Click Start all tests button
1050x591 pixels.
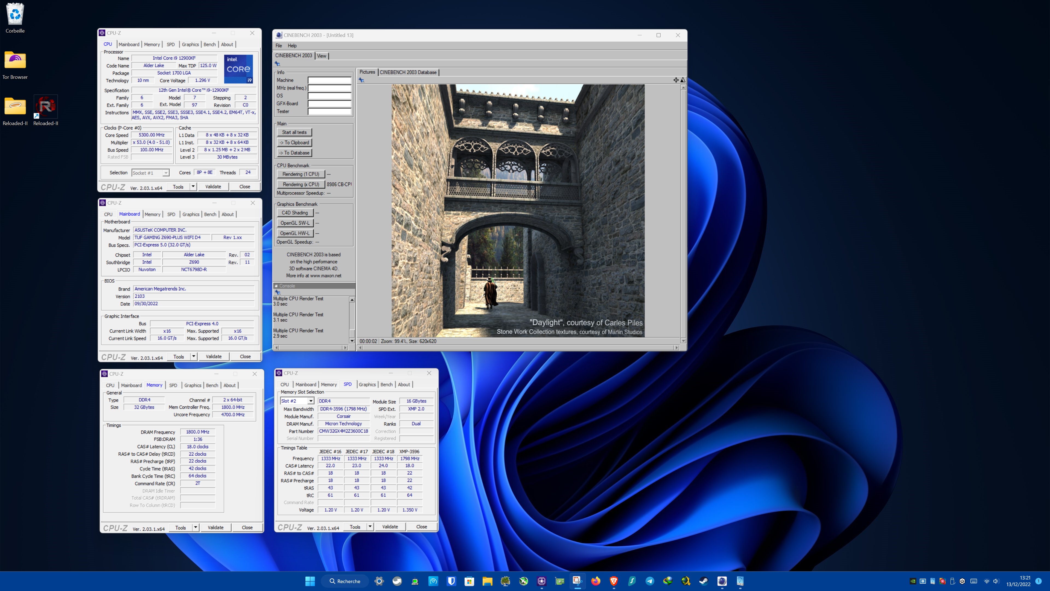(294, 132)
